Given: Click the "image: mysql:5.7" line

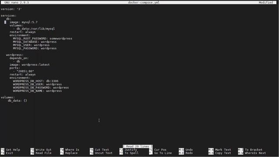Looking at the screenshot, I should click(24, 22).
